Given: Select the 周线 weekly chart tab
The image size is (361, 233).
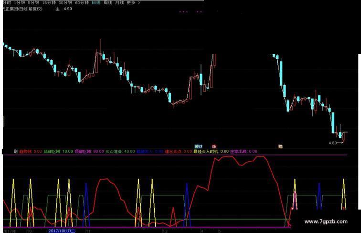Looking at the screenshot, I should 108,3.
